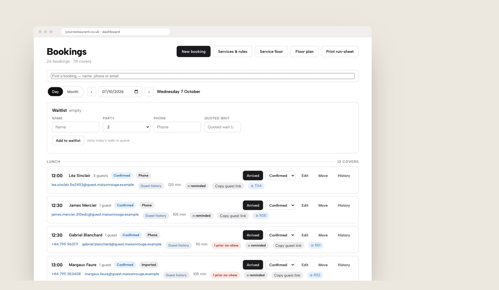Image resolution: width=499 pixels, height=290 pixels.
Task: Open status dropdown for Margaux Faure
Action: click(280, 265)
